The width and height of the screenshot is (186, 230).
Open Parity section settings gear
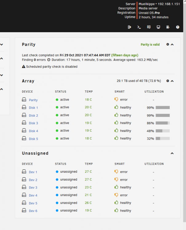(x=168, y=44)
